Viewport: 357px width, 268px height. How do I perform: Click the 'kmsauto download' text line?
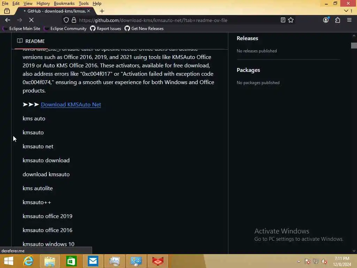(x=46, y=160)
